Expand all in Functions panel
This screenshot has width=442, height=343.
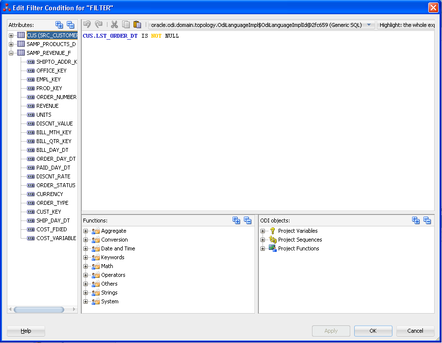(236, 220)
